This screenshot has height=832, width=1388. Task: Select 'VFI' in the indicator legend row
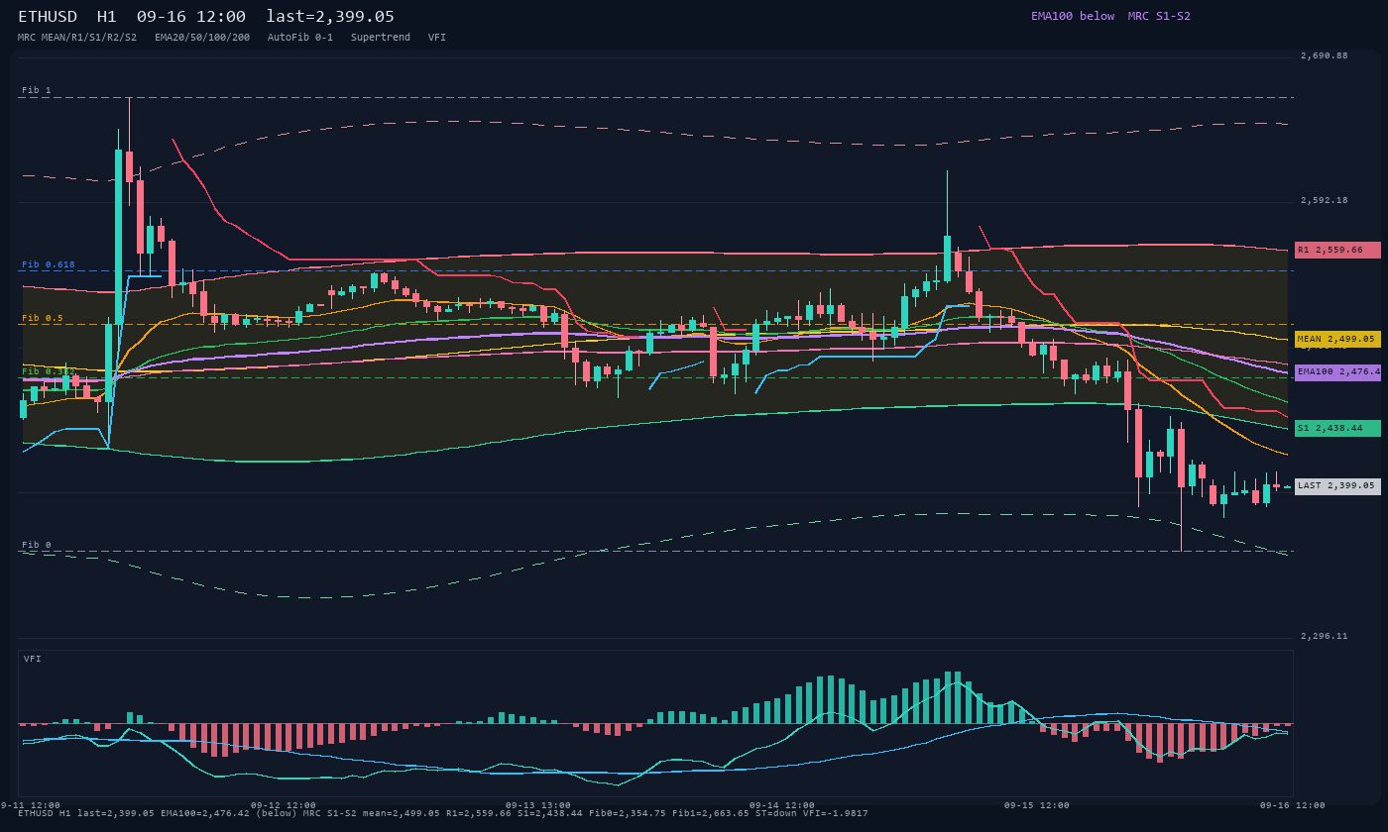[437, 37]
